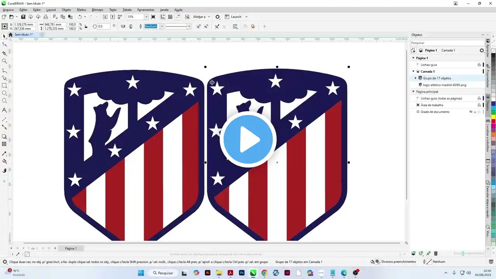This screenshot has height=279, width=496.
Task: Click the play button over the canvas
Action: [248, 139]
